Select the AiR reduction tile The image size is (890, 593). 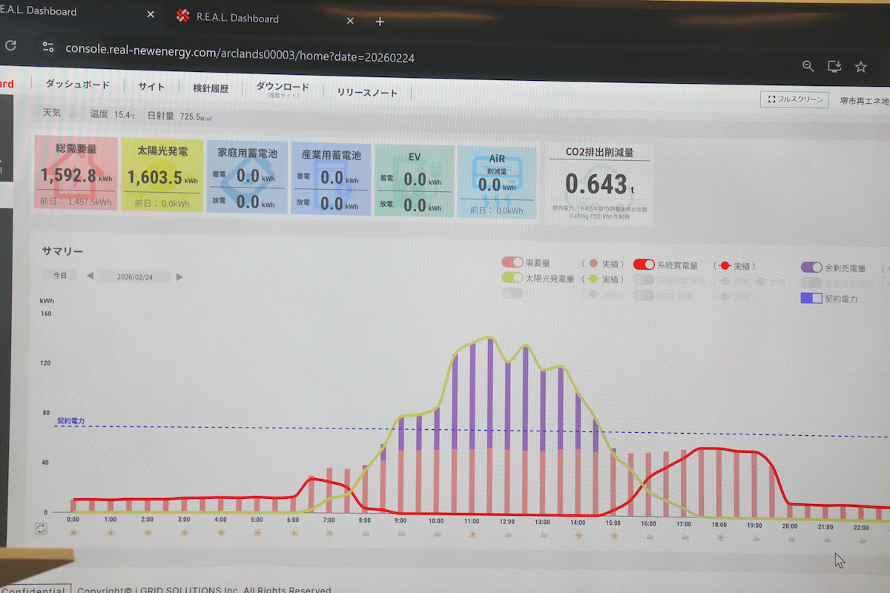496,182
